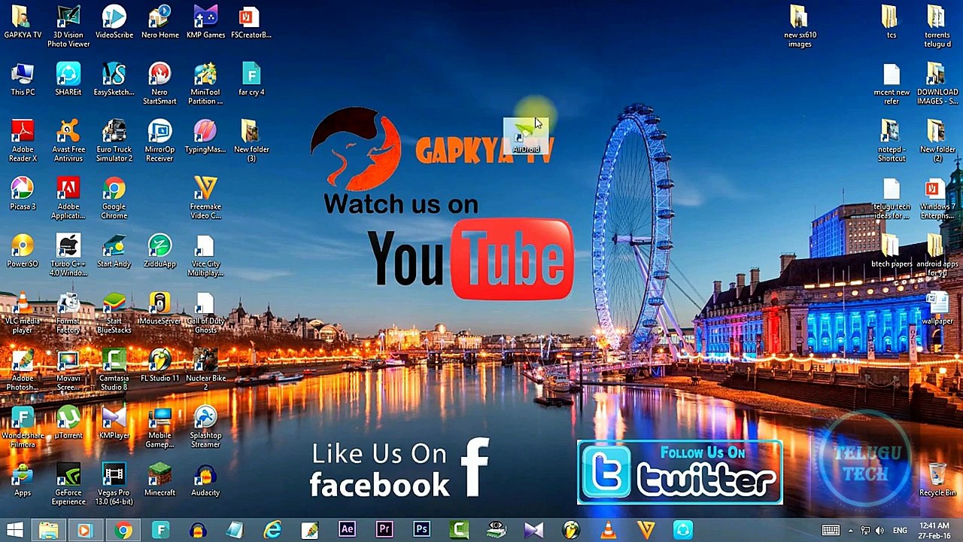Select the MirrorOp Receiver desktop icon
The width and height of the screenshot is (963, 542).
pos(159,141)
